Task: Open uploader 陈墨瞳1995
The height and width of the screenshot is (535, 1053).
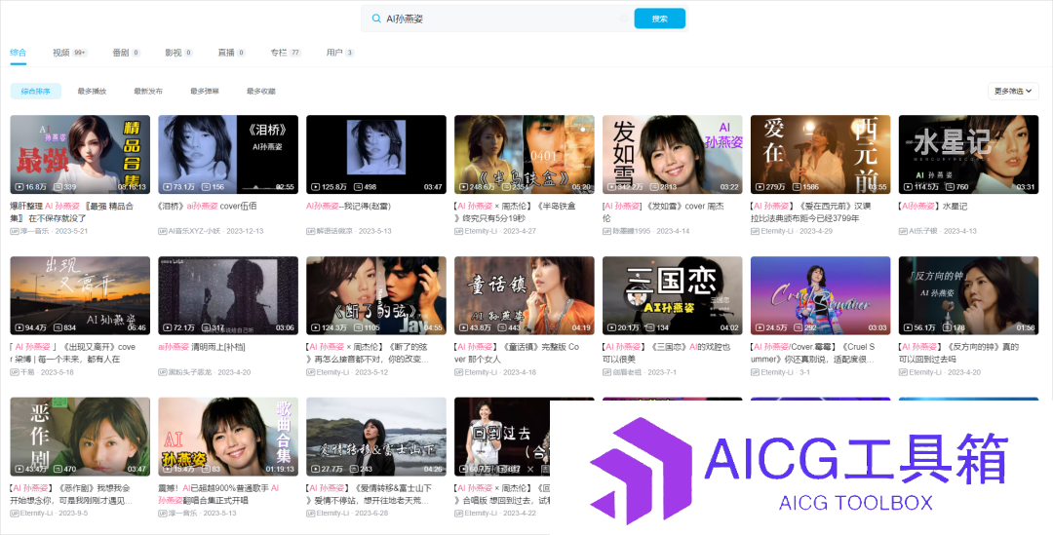Action: pyautogui.click(x=632, y=231)
